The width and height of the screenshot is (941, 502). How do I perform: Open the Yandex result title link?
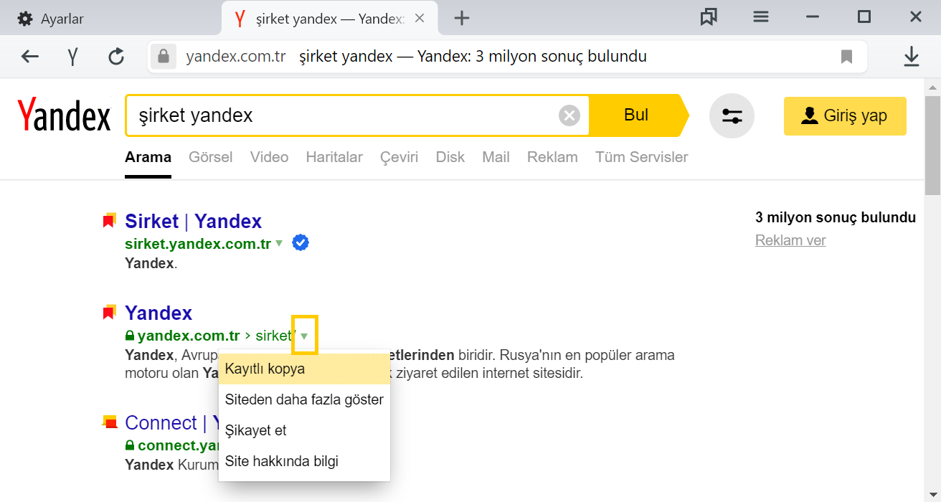159,313
